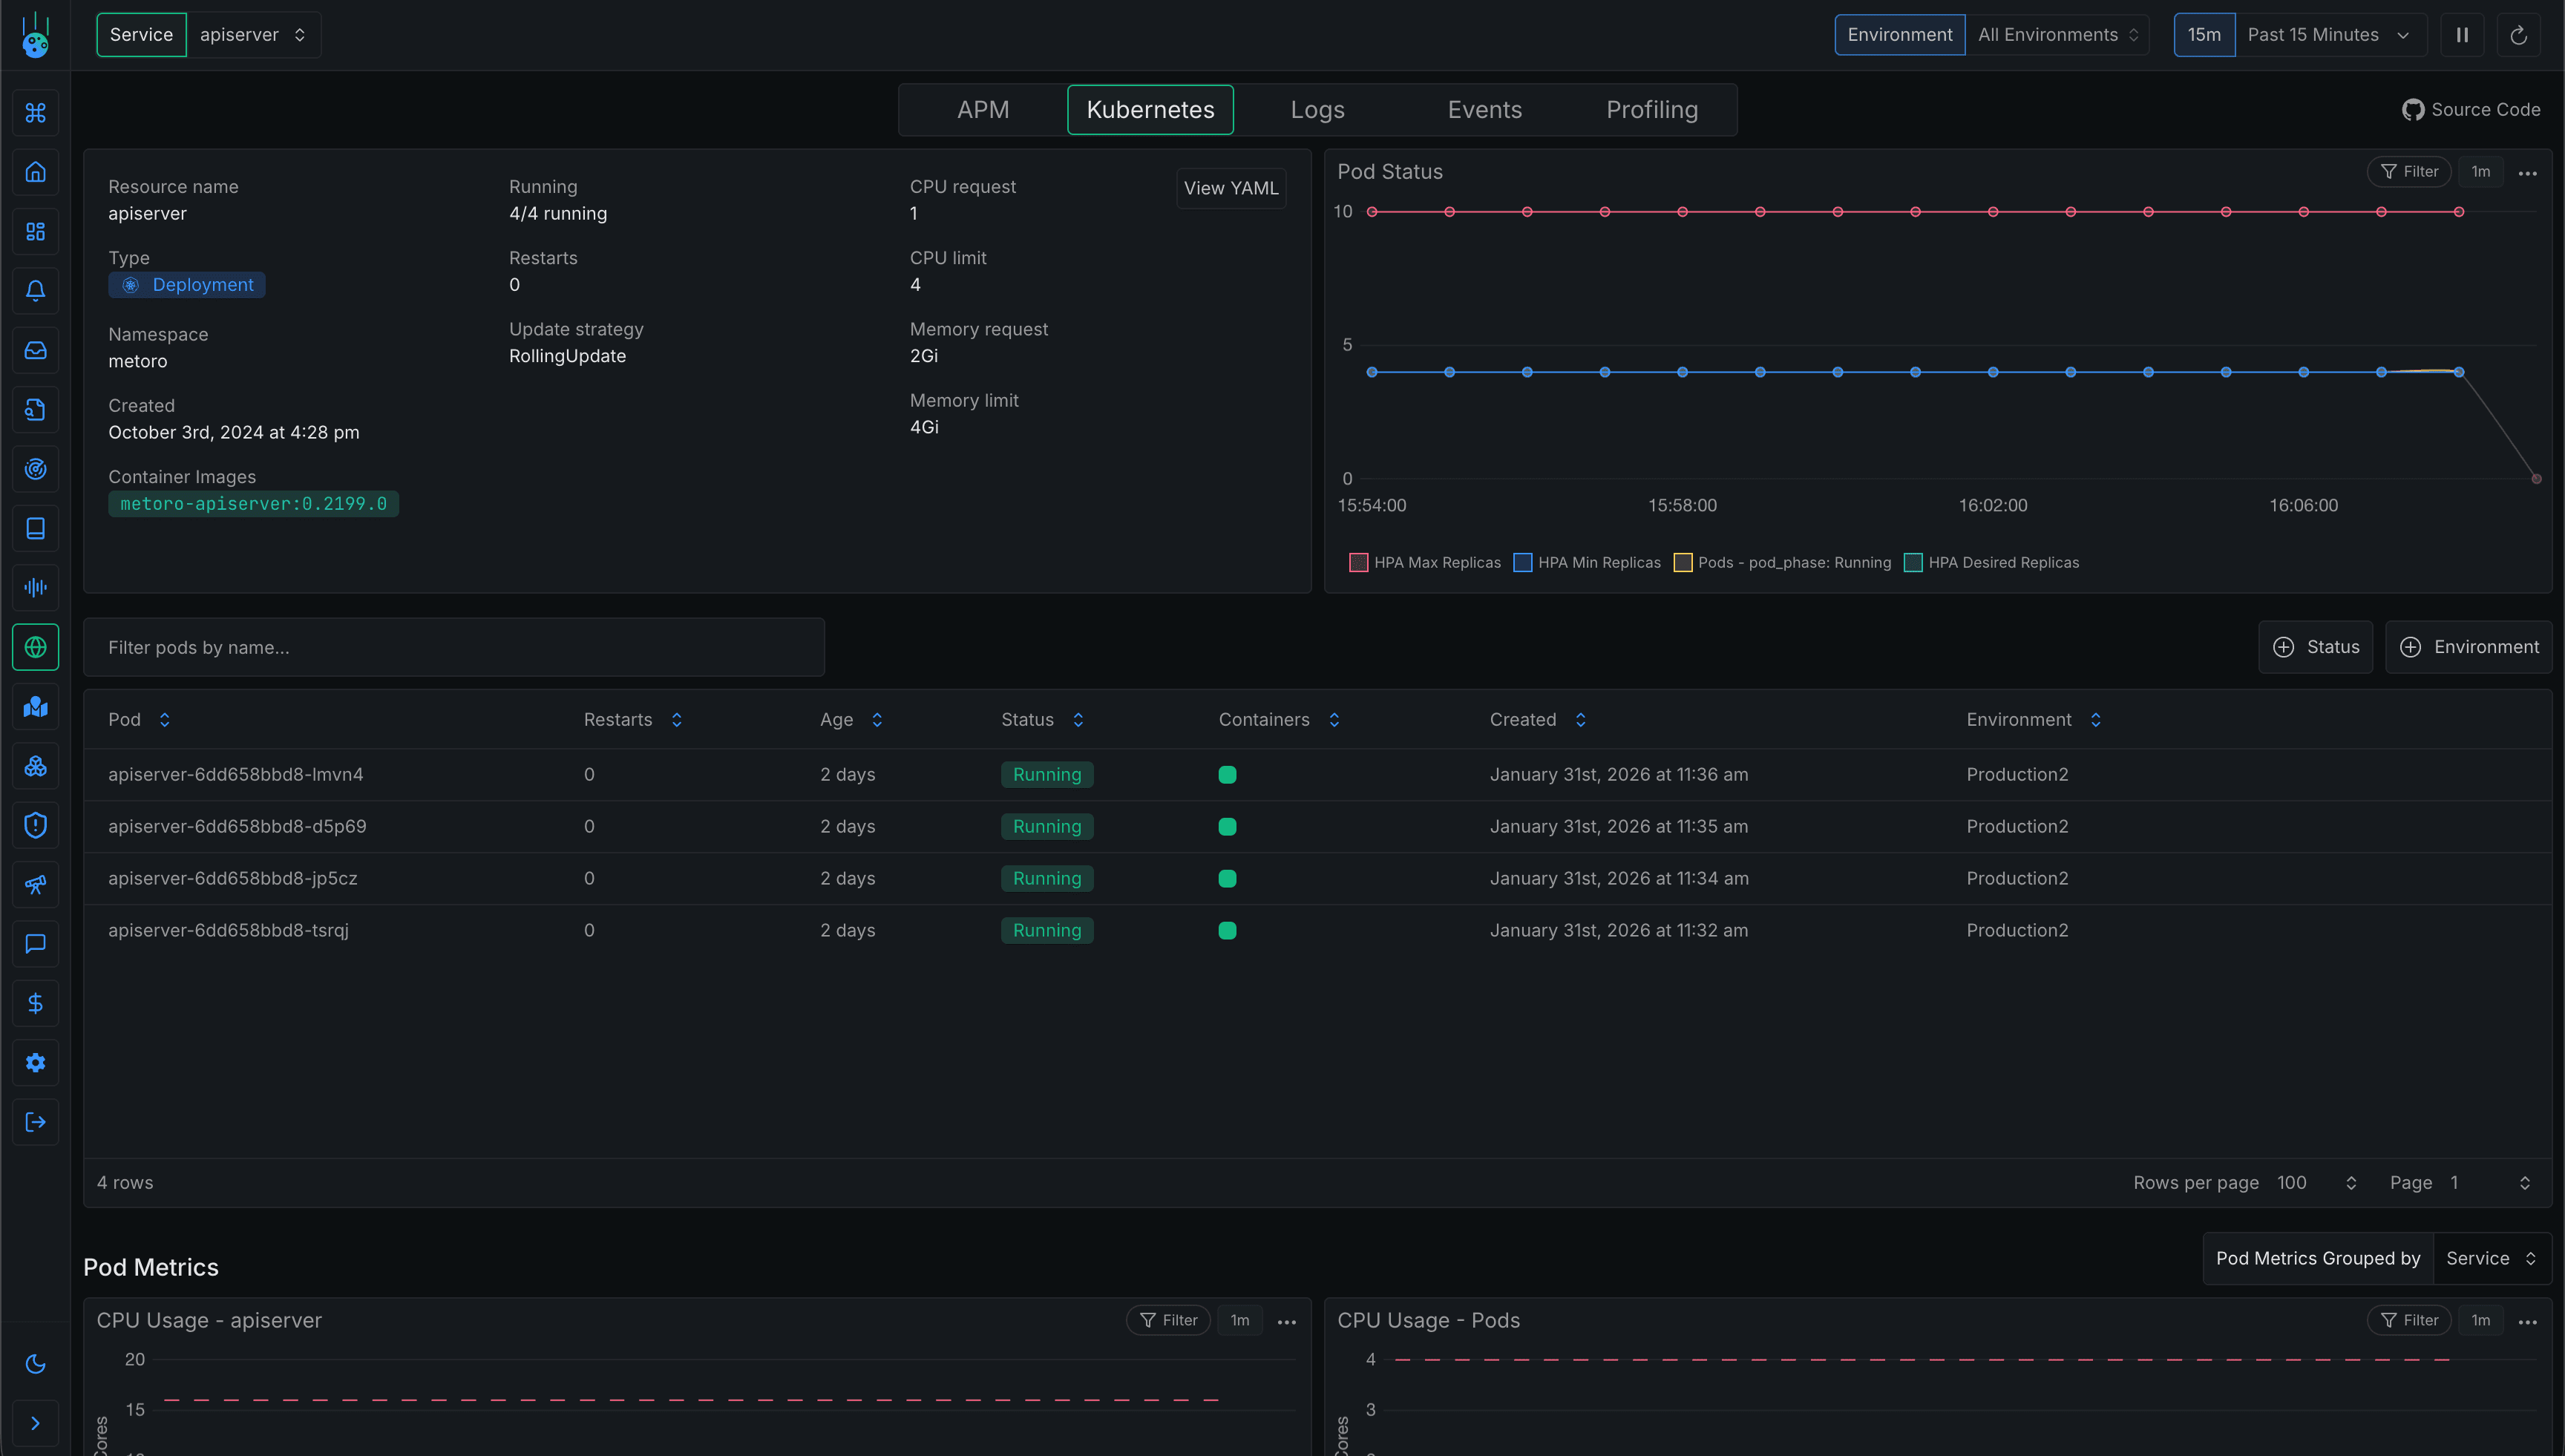Open the cost dollar icon in sidebar
This screenshot has height=1456, width=2565.
point(35,1003)
